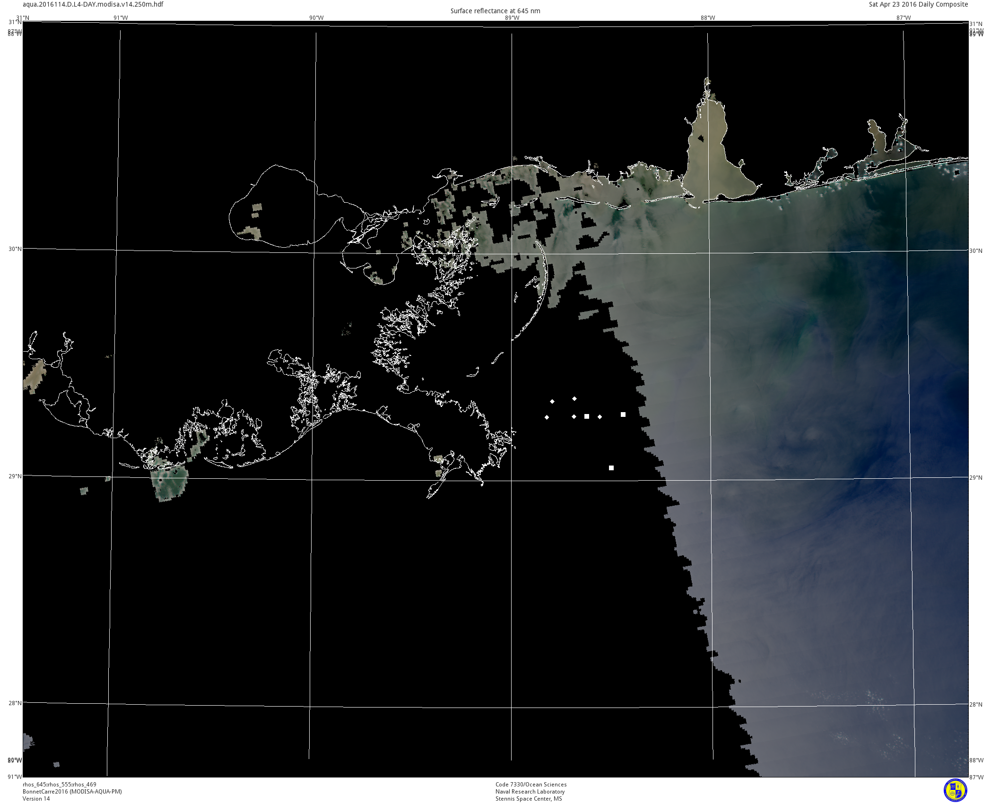The image size is (991, 803).
Task: Click the 90°W longitude label on top
Action: 316,18
